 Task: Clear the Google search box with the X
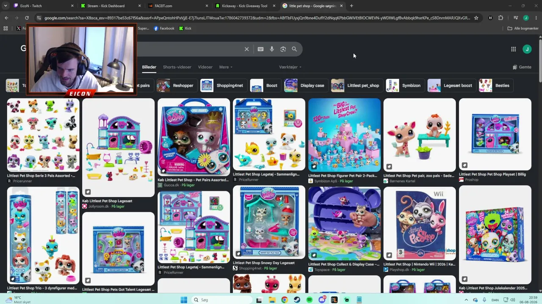(246, 49)
